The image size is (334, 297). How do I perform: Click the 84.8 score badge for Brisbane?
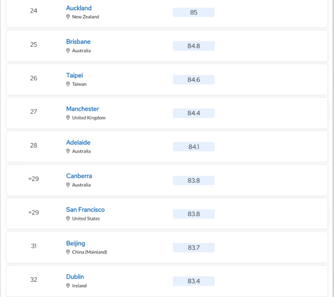[x=194, y=46]
